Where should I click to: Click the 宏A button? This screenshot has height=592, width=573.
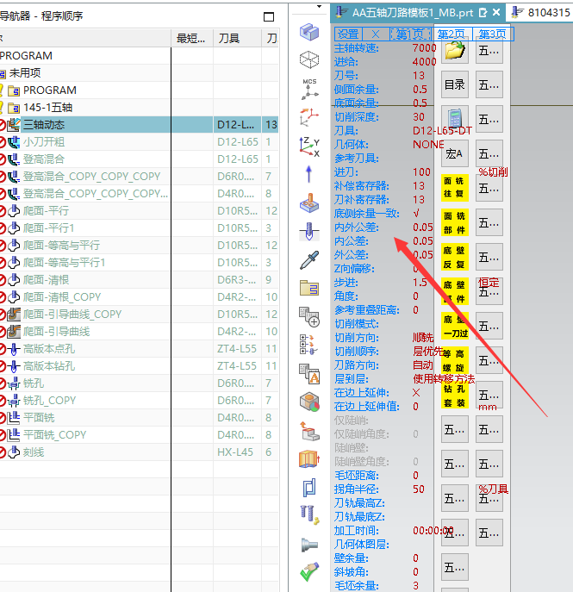[454, 153]
